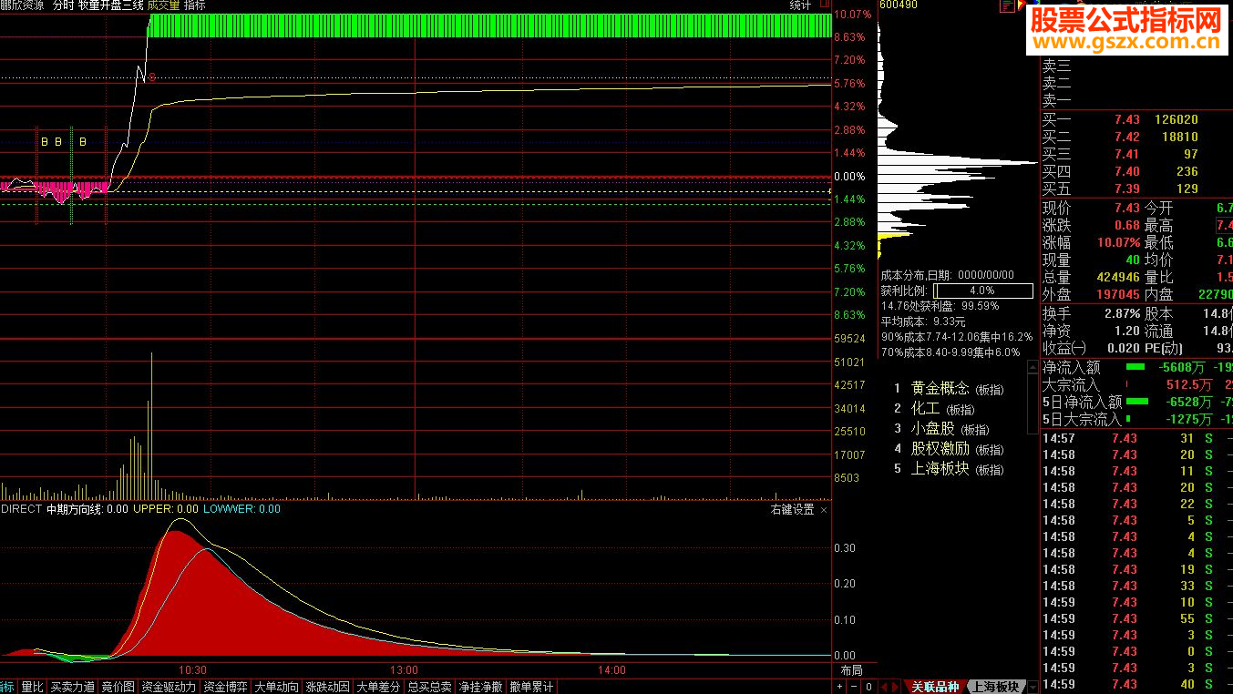The width and height of the screenshot is (1233, 694).
Task: Click the 卖一 ask row label
Action: tap(1057, 100)
